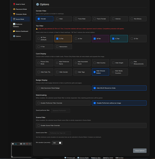
Task: Open the Saved performer filter dropdown
Action: [x=61, y=111]
